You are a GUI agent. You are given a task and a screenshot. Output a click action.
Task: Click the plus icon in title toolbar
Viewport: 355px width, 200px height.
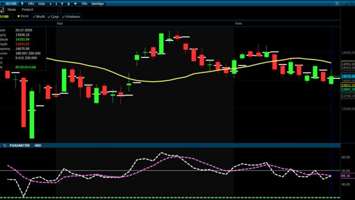pos(50,4)
